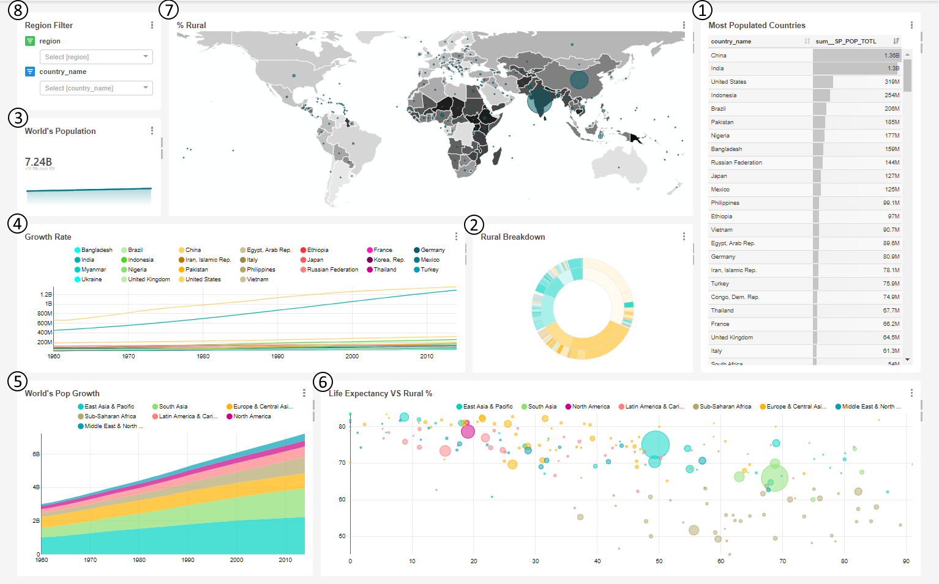The height and width of the screenshot is (584, 939).
Task: Toggle China series in Growth Rate legend
Action: [190, 250]
